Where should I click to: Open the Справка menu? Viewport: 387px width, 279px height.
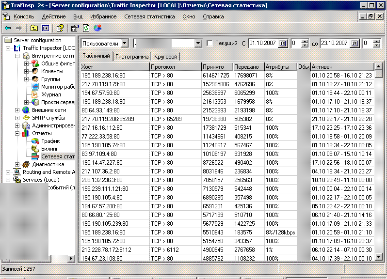click(213, 16)
